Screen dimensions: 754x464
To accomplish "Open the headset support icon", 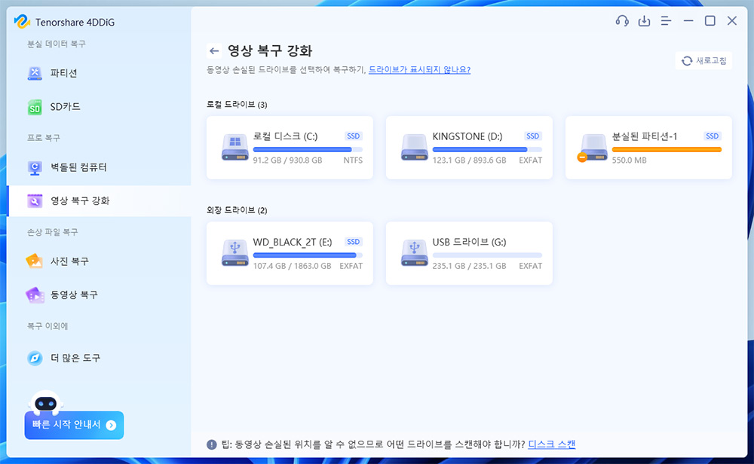I will (x=622, y=20).
